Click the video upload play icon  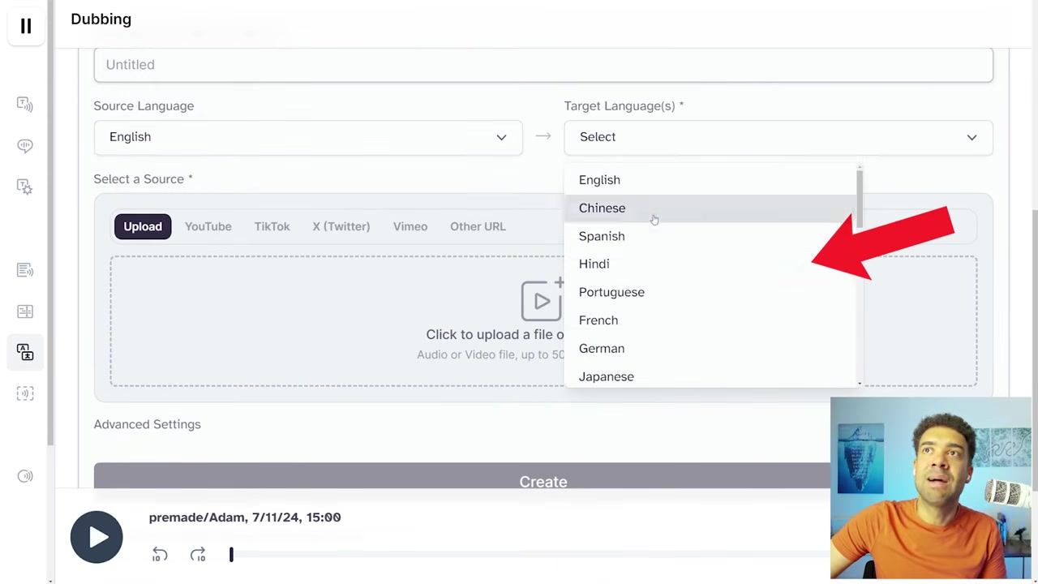542,300
